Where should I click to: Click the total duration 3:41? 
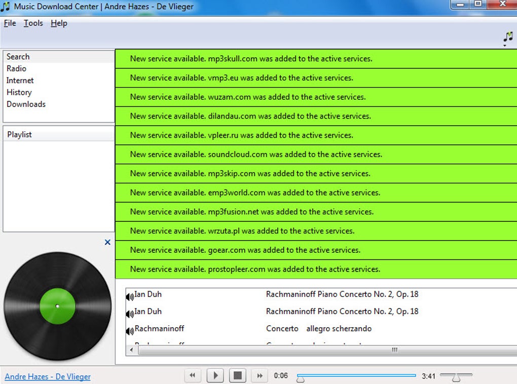pyautogui.click(x=428, y=376)
